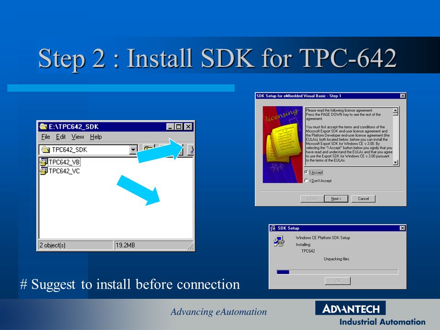Open the Edit menu in explorer window

click(60, 137)
